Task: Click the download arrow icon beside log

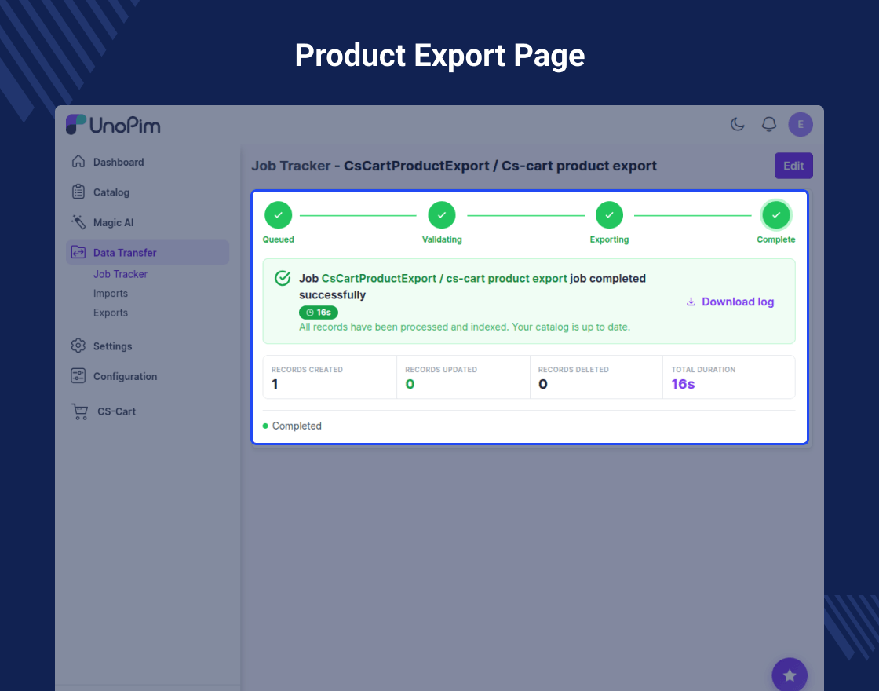Action: pos(691,302)
